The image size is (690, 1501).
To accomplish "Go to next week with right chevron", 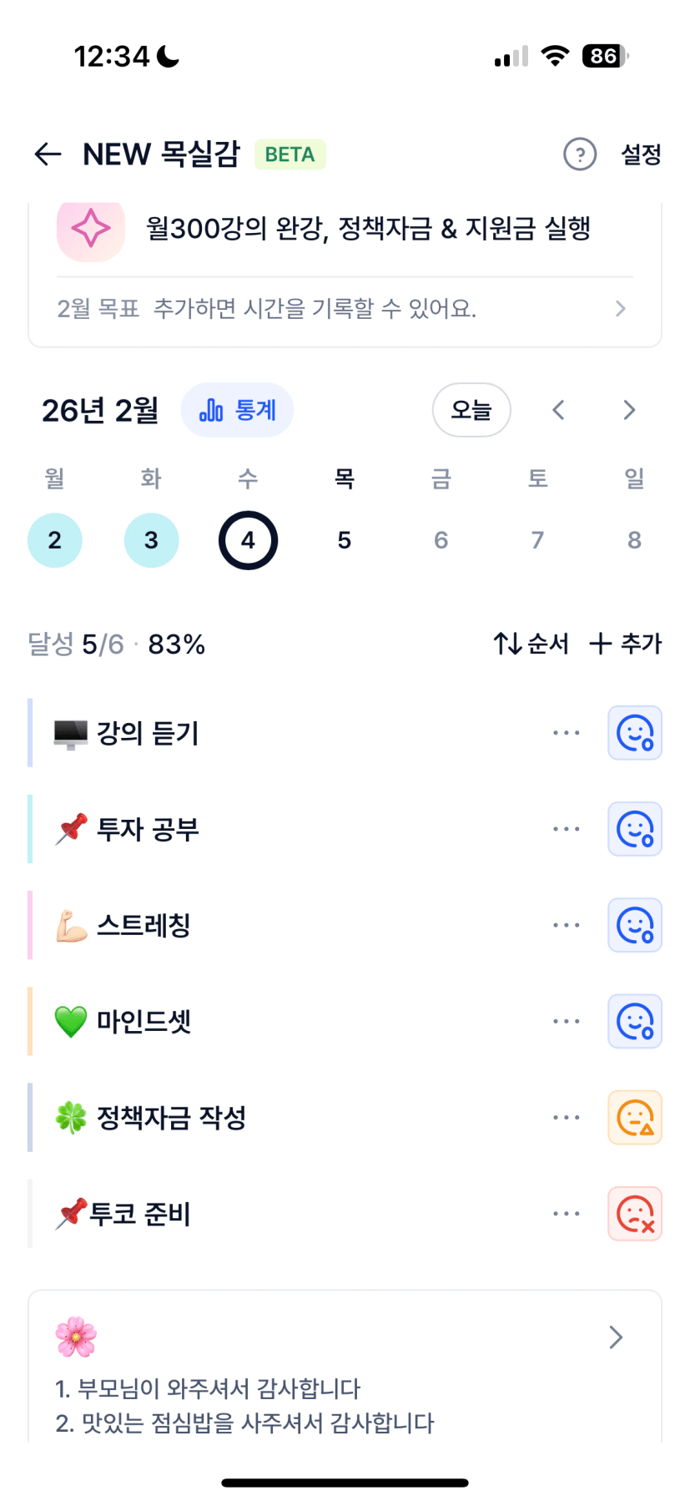I will [629, 410].
